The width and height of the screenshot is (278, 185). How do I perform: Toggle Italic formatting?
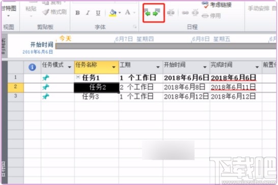click(88, 13)
